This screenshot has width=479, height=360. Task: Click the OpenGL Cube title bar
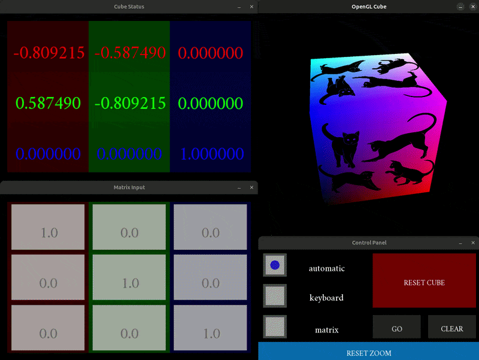pos(369,7)
